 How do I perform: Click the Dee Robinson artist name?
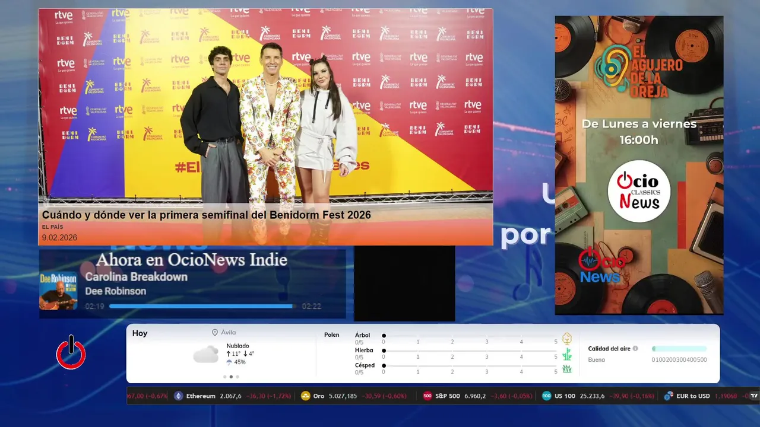pos(115,291)
